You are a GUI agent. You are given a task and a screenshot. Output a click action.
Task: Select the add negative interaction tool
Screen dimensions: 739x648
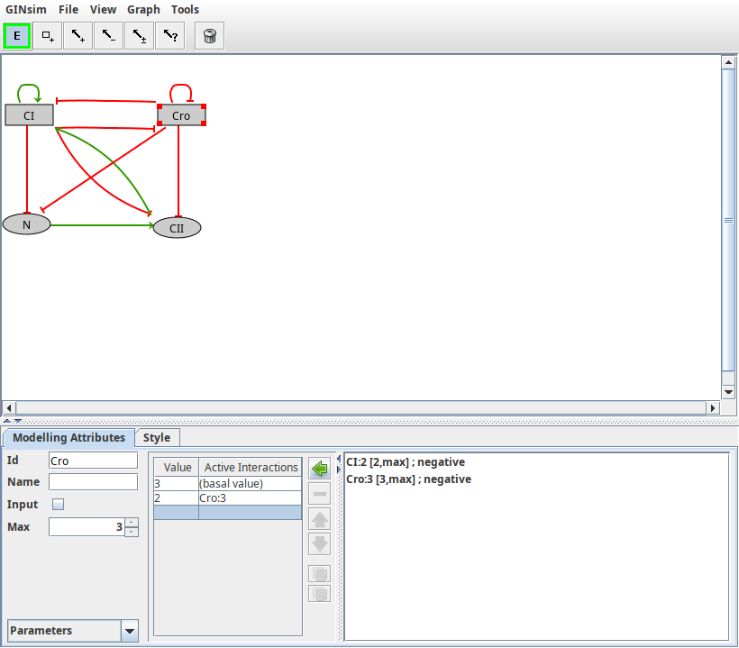tap(108, 36)
